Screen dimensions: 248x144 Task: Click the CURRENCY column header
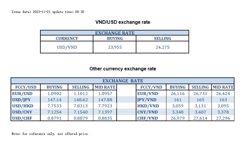pyautogui.click(x=67, y=38)
